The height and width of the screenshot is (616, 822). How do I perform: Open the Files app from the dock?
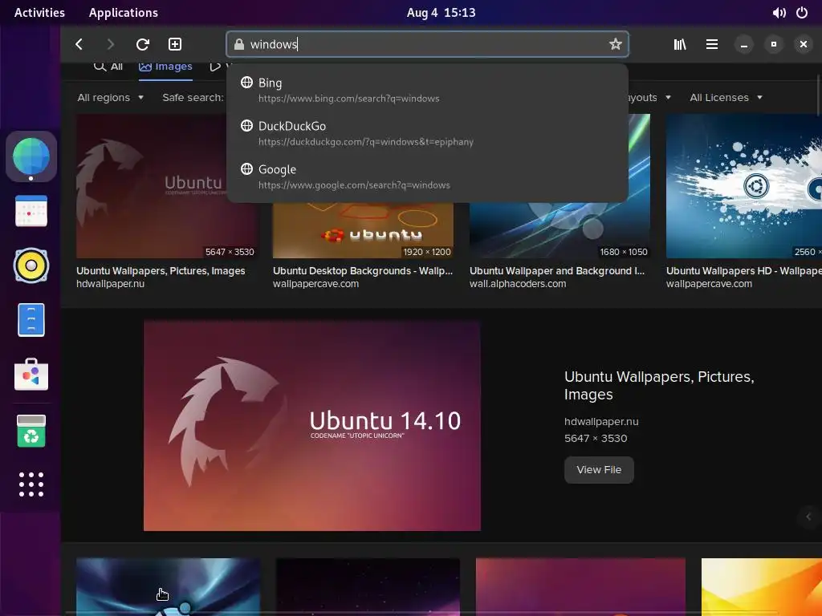click(x=31, y=320)
